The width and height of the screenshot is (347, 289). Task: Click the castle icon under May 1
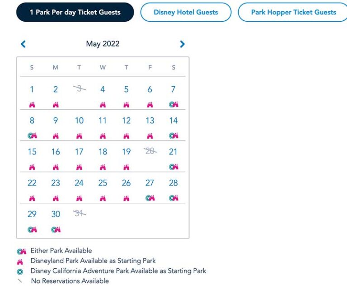tap(32, 105)
